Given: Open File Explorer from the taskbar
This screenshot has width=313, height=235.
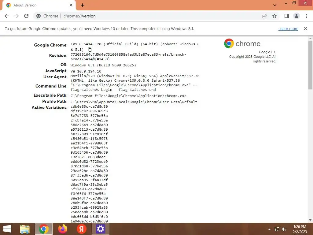Looking at the screenshot, I should [25, 229].
